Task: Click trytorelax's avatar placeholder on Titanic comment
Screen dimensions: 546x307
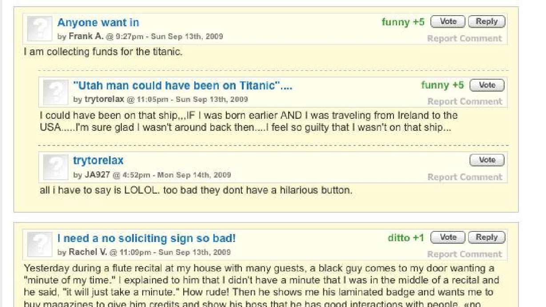Action: 55,92
